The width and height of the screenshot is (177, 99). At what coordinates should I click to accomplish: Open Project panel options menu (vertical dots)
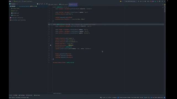[45, 4]
